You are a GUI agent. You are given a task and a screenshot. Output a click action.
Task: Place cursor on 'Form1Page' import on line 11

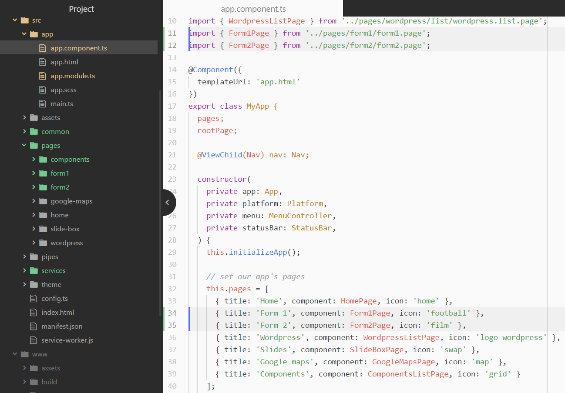[x=249, y=33]
